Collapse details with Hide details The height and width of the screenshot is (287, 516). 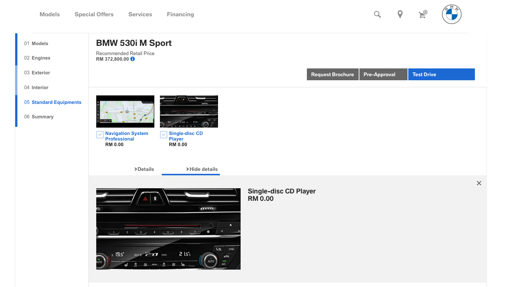pyautogui.click(x=202, y=169)
